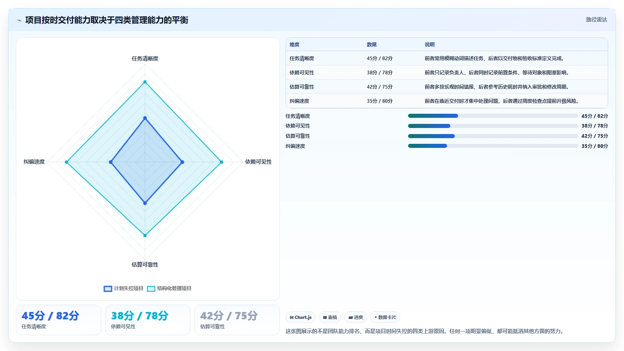Click the inner blue radar point on 估算可靠性 axis
The height and width of the screenshot is (351, 624).
pos(145,203)
